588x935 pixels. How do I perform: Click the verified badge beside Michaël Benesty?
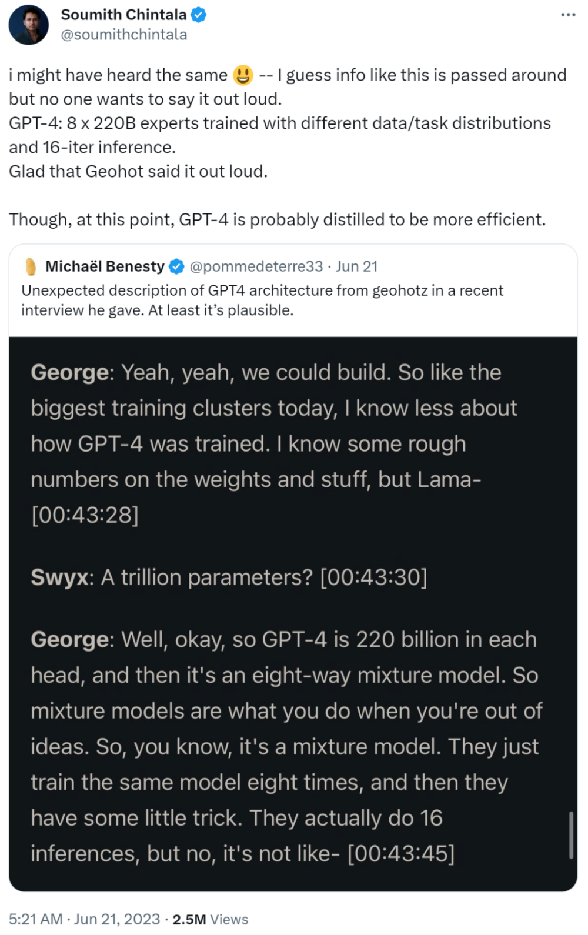coord(176,266)
